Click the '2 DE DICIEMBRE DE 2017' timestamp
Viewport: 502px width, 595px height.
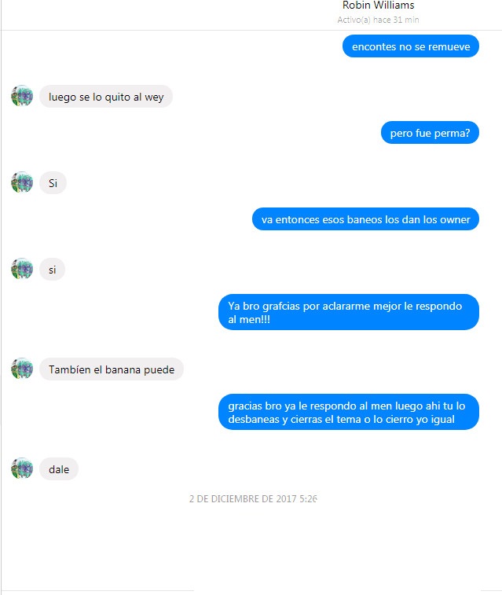click(x=253, y=498)
